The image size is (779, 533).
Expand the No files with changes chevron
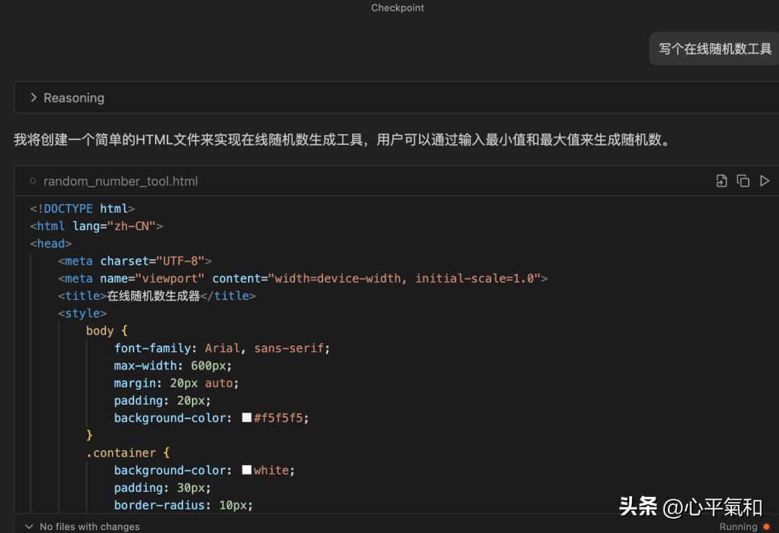(29, 527)
